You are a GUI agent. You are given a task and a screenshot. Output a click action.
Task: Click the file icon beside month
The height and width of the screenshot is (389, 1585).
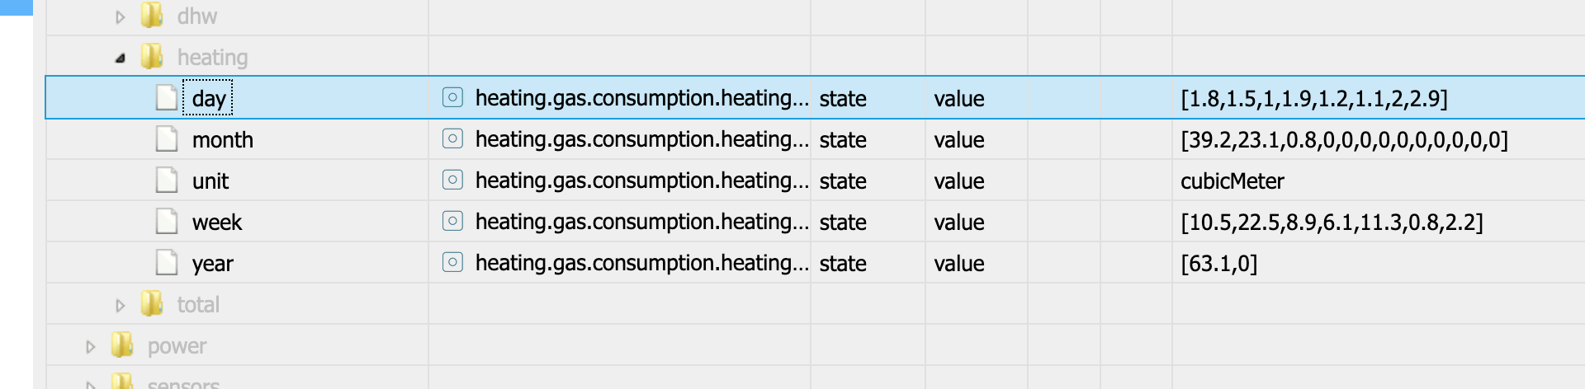click(167, 139)
